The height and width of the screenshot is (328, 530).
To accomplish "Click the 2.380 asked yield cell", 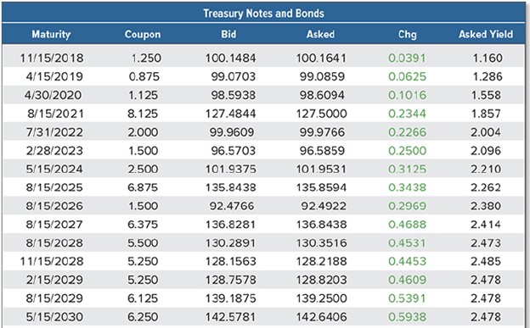I will pyautogui.click(x=486, y=206).
